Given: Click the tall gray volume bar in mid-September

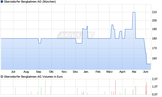Looking at the screenshot, I should [x=45, y=88].
